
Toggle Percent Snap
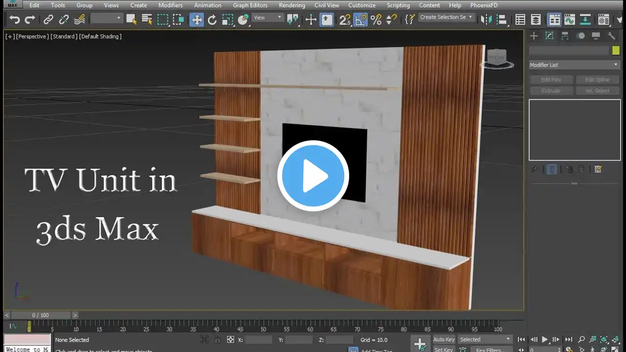376,20
